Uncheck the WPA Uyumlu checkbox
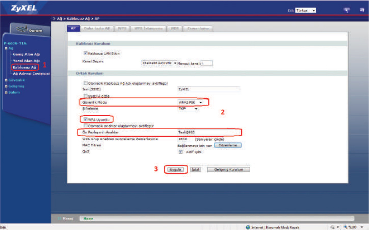The image size is (370, 230). coord(85,119)
